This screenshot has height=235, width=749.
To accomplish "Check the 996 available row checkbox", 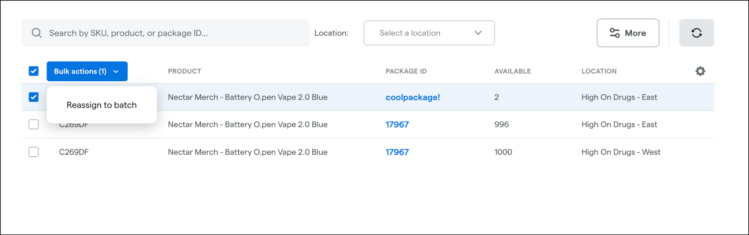I will [34, 125].
